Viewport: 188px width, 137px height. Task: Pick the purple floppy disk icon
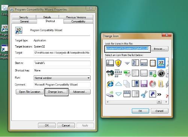144,84
